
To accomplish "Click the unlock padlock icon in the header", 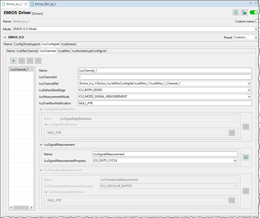I will (x=244, y=12).
